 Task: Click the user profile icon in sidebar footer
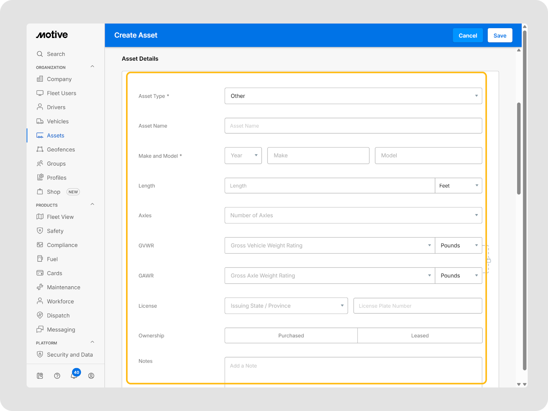pyautogui.click(x=91, y=376)
